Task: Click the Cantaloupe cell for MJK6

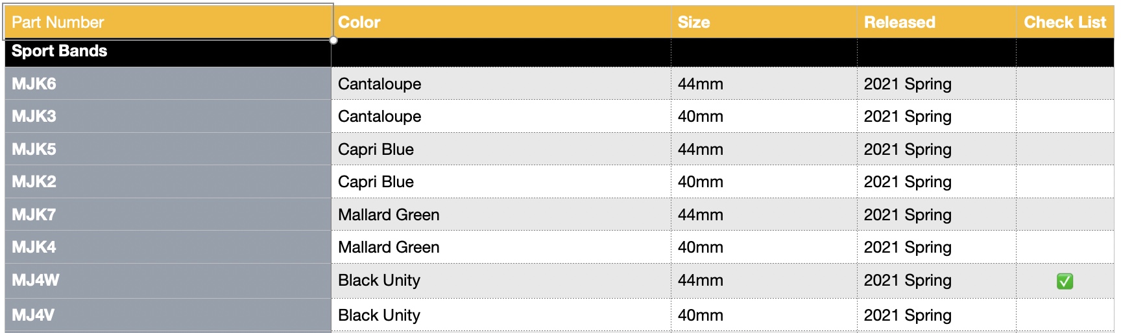Action: coord(501,84)
